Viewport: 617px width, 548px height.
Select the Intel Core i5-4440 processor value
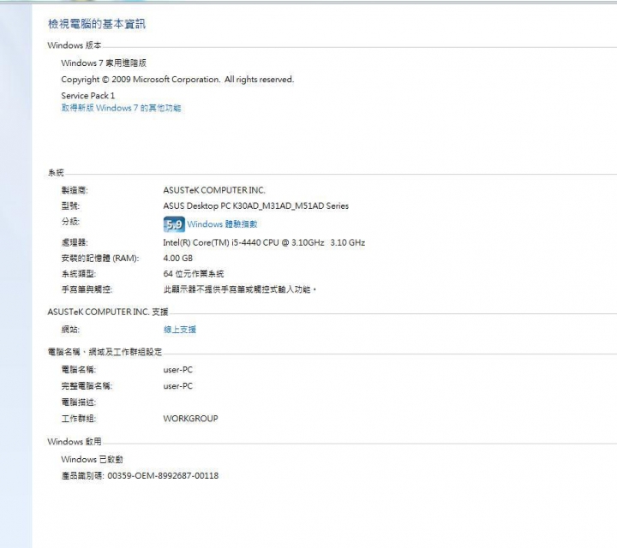pos(264,242)
